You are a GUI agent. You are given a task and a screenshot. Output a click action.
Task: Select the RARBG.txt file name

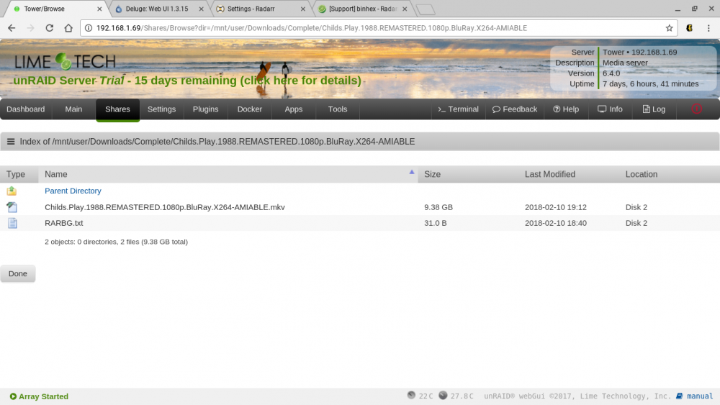click(x=64, y=224)
